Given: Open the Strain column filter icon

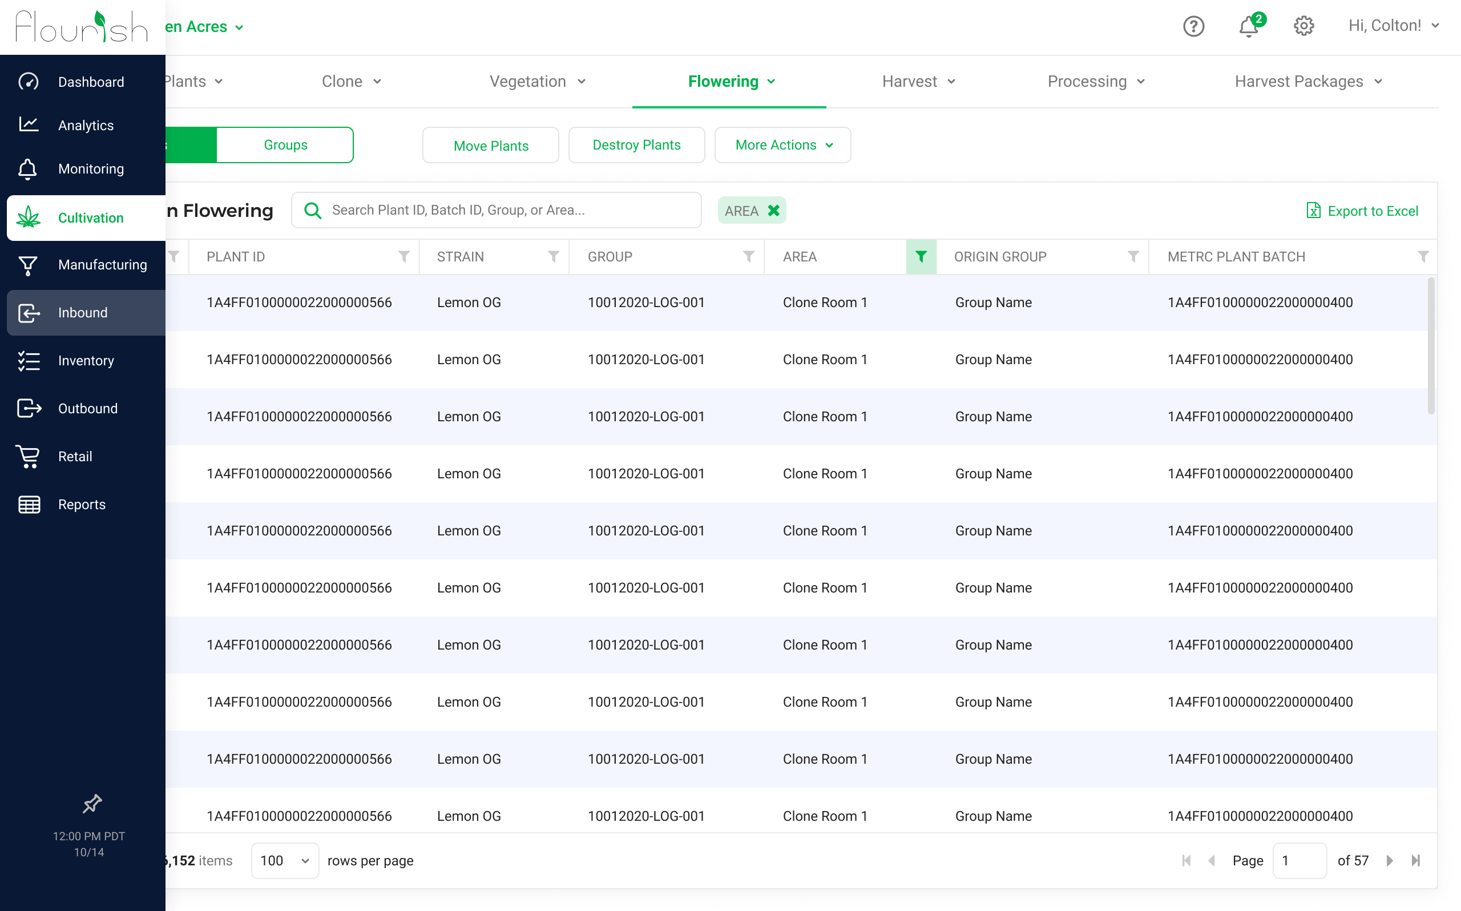Looking at the screenshot, I should [553, 257].
